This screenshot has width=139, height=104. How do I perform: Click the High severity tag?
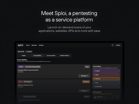tap(20, 82)
